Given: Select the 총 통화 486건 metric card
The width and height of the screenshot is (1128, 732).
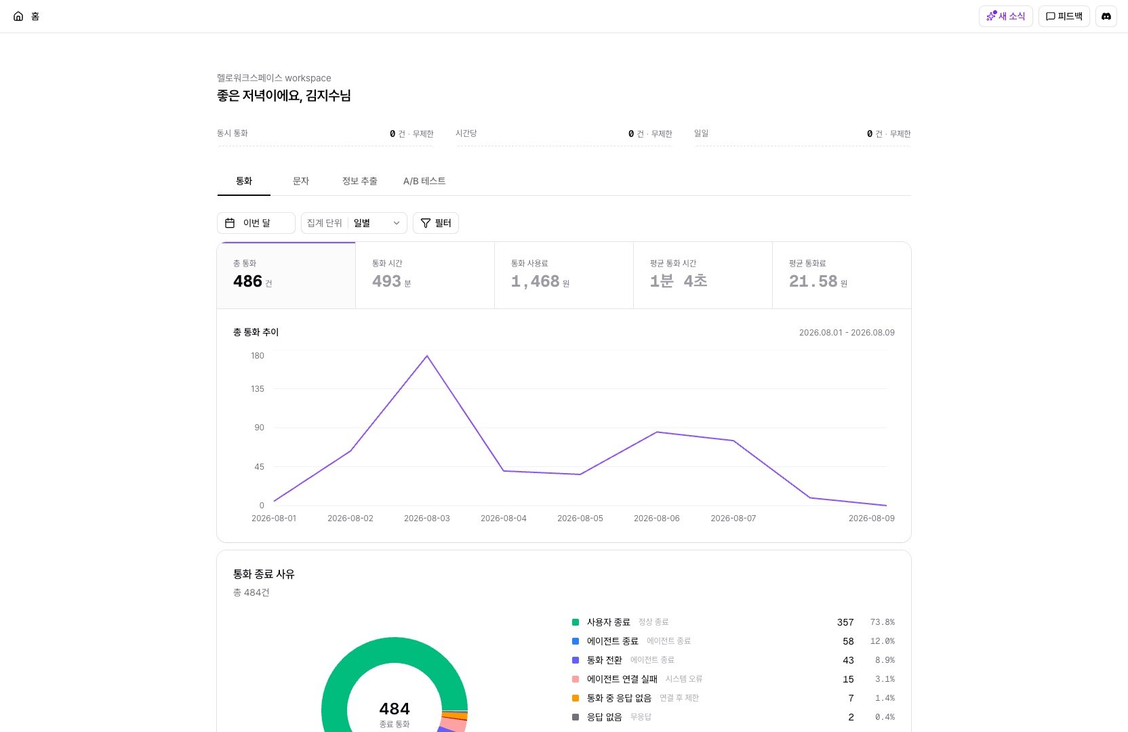Looking at the screenshot, I should click(x=286, y=275).
